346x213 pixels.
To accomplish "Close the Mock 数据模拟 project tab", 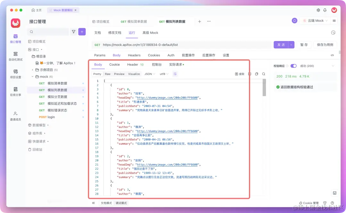I will pyautogui.click(x=76, y=10).
